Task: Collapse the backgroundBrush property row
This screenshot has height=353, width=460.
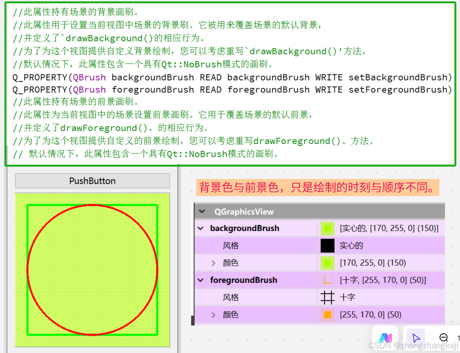Action: coord(201,228)
